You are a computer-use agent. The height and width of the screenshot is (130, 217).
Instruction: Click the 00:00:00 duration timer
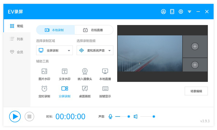pyautogui.click(x=70, y=117)
